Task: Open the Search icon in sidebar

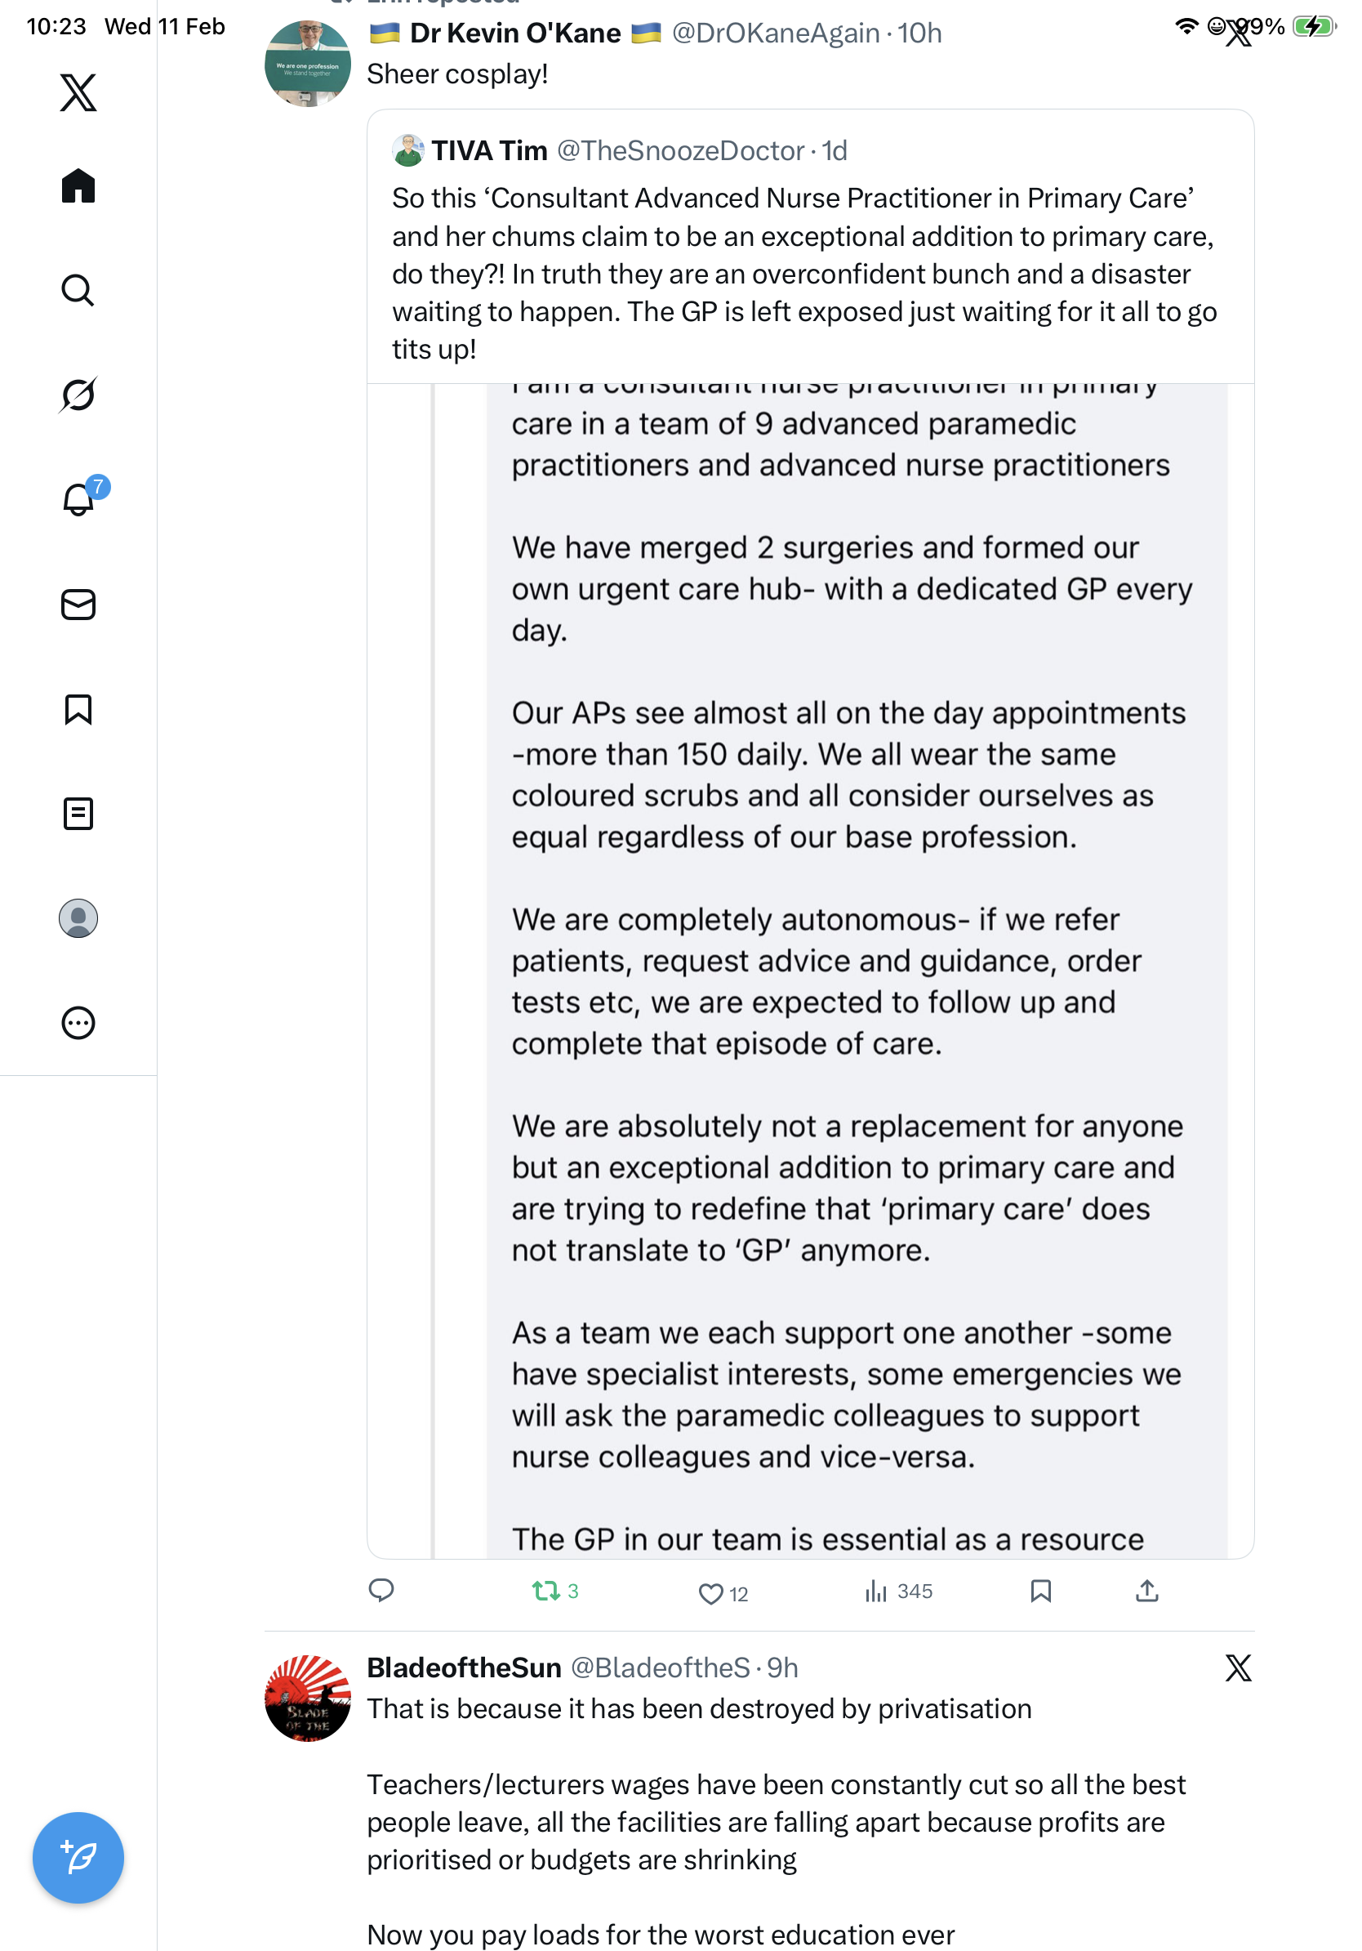Action: click(x=78, y=291)
